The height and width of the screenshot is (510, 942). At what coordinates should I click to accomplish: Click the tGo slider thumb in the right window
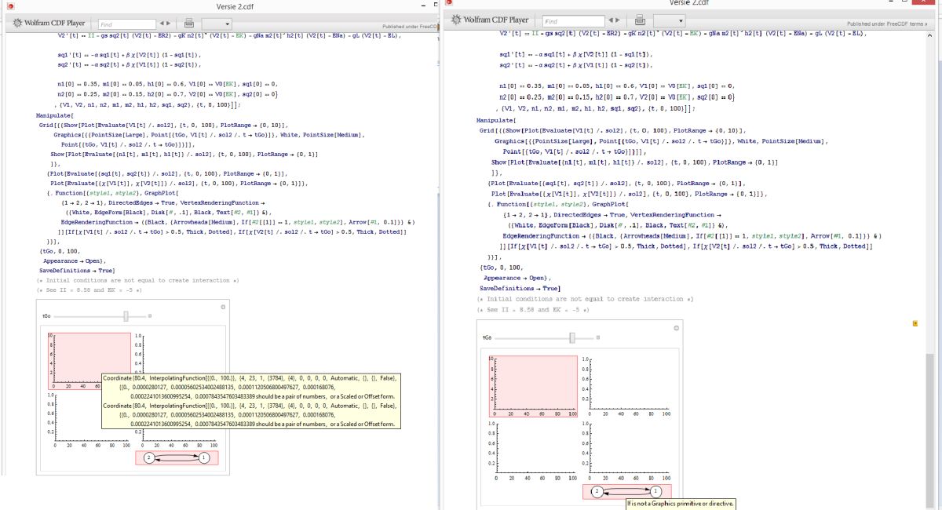(572, 337)
